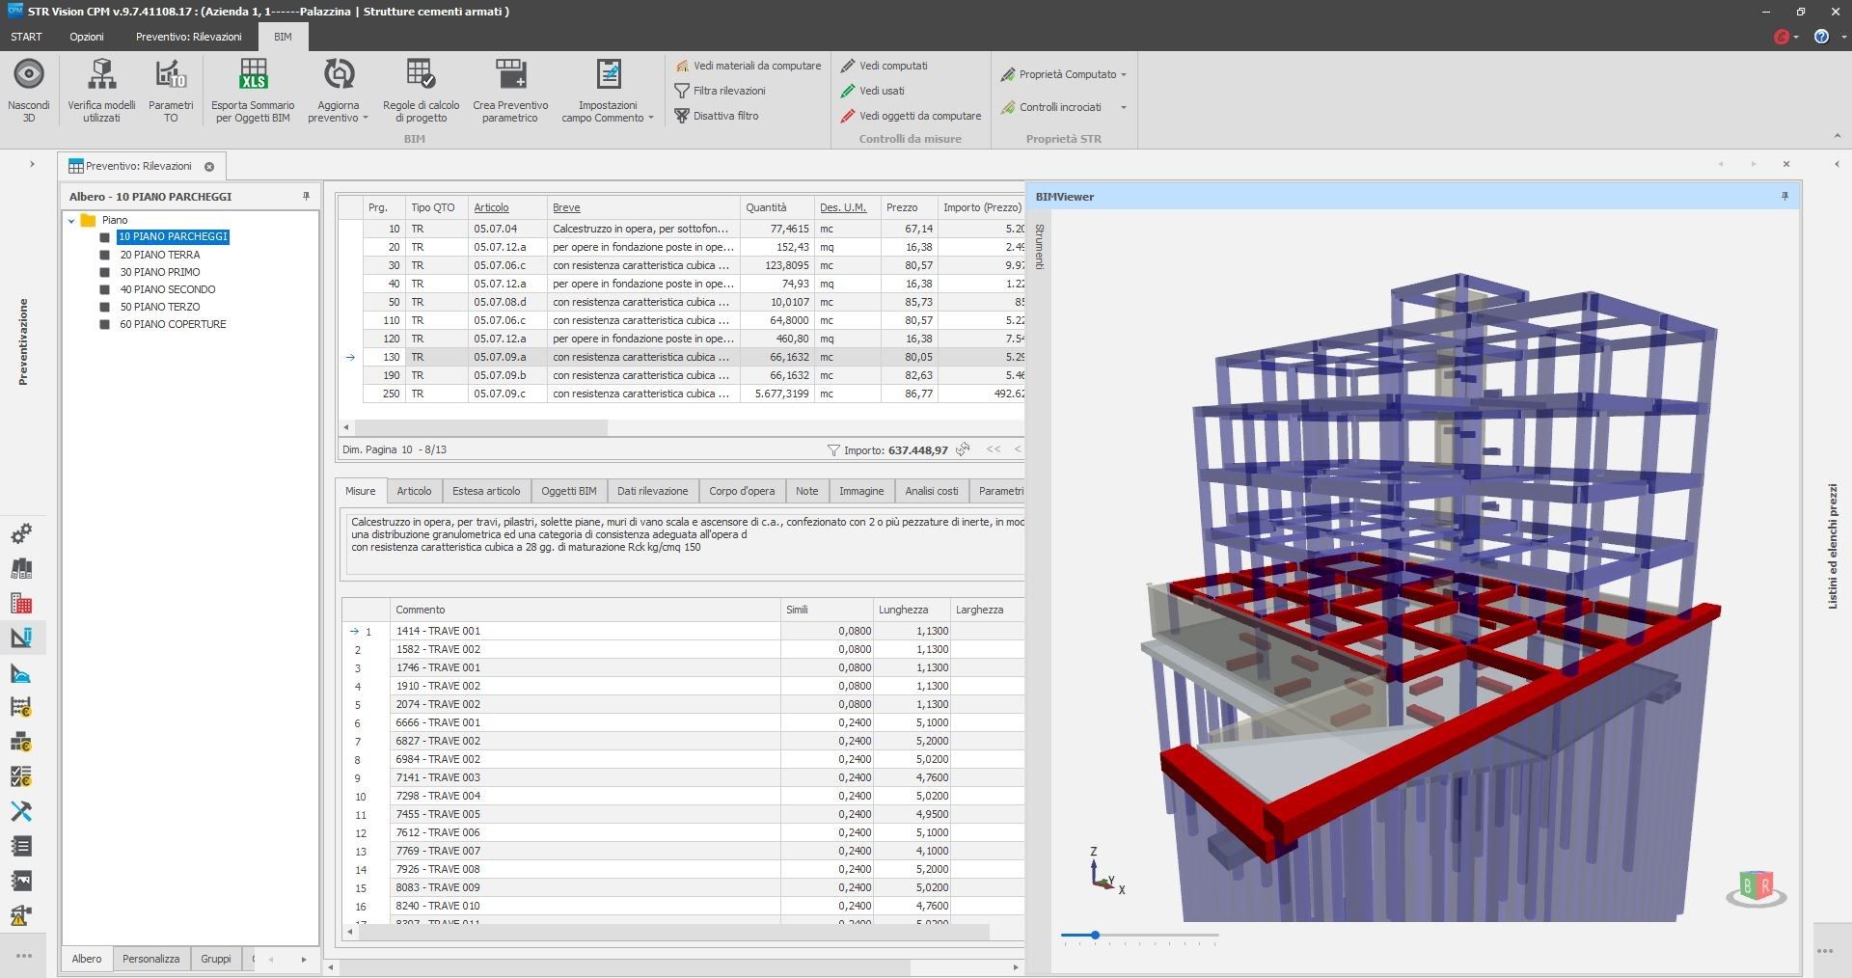The width and height of the screenshot is (1852, 978).
Task: Open Verifica modelli utilizzati
Action: tap(100, 89)
